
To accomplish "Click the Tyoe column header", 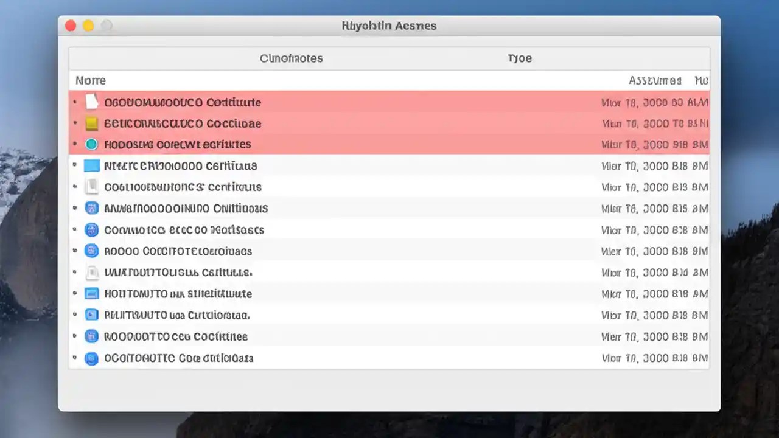I will click(519, 58).
